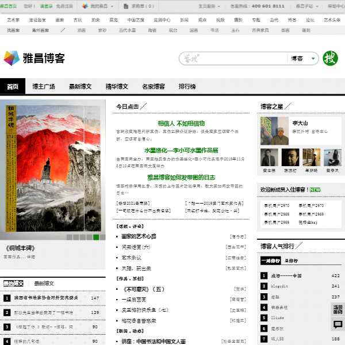Click the green NEW badge
Image resolution: width=345 pixels, height=345 pixels.
pos(315,190)
